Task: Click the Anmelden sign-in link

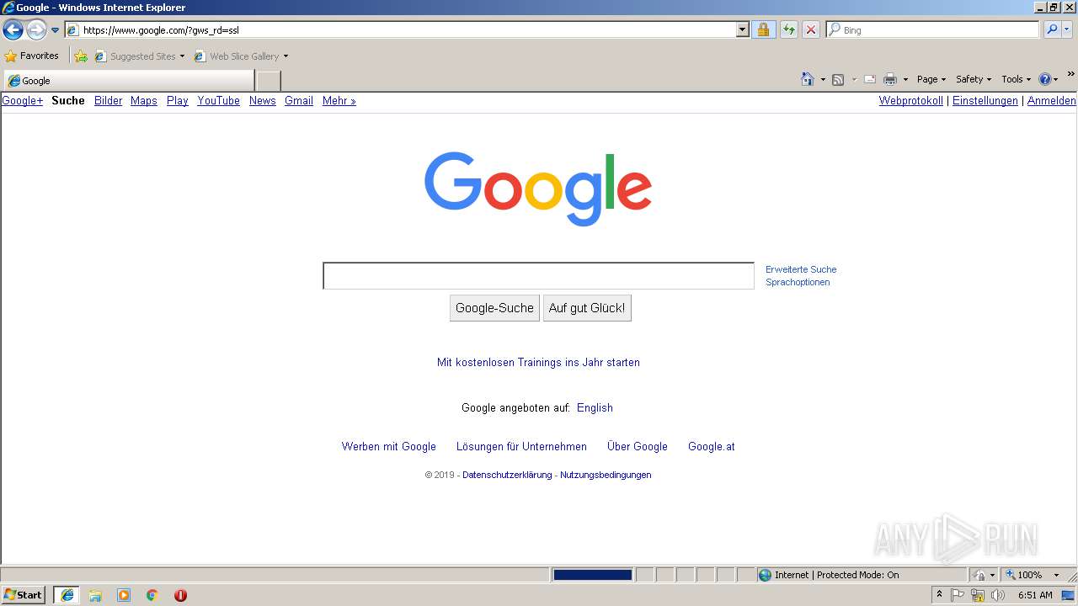Action: coord(1051,101)
